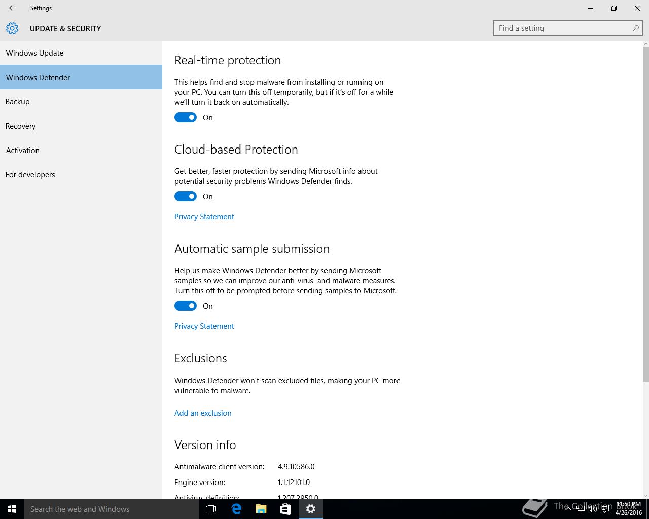
Task: Open the For developers section
Action: pos(81,174)
